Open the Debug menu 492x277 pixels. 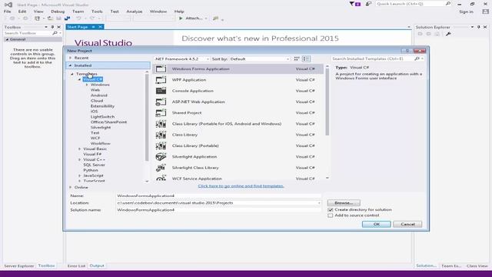(x=58, y=12)
